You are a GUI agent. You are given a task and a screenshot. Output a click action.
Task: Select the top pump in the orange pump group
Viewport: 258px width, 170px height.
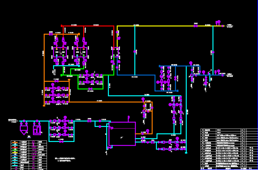pyautogui.click(x=52, y=85)
